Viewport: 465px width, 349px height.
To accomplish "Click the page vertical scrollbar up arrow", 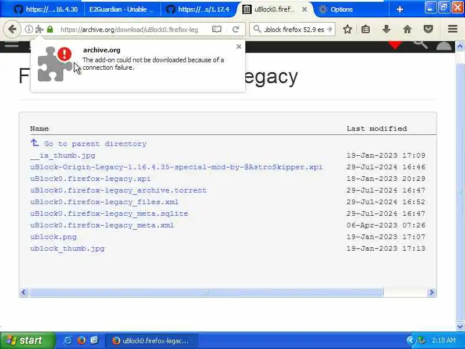I will click(x=460, y=47).
